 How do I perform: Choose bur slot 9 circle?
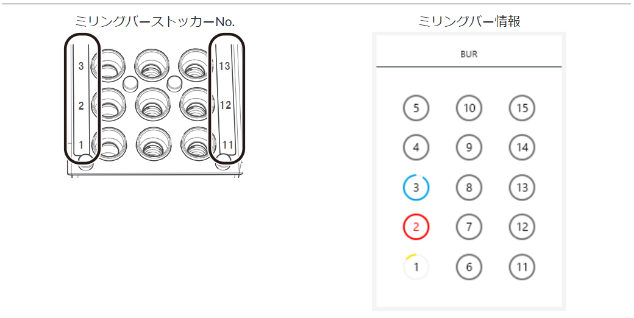click(469, 147)
